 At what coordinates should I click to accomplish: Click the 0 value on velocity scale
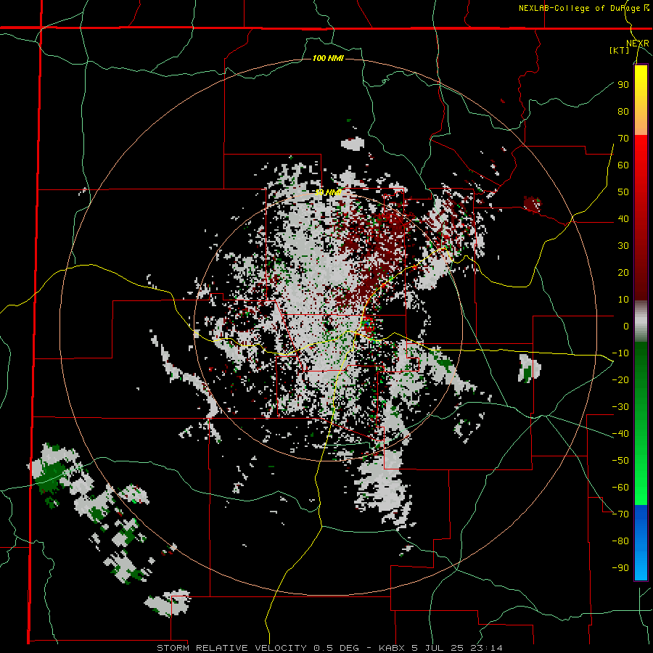[x=626, y=326]
